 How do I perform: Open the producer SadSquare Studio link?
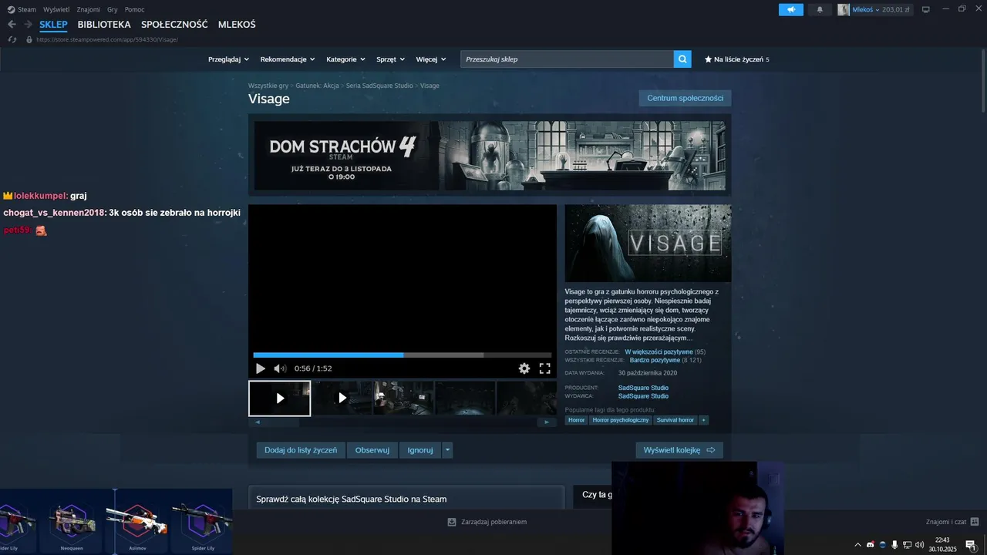(643, 388)
